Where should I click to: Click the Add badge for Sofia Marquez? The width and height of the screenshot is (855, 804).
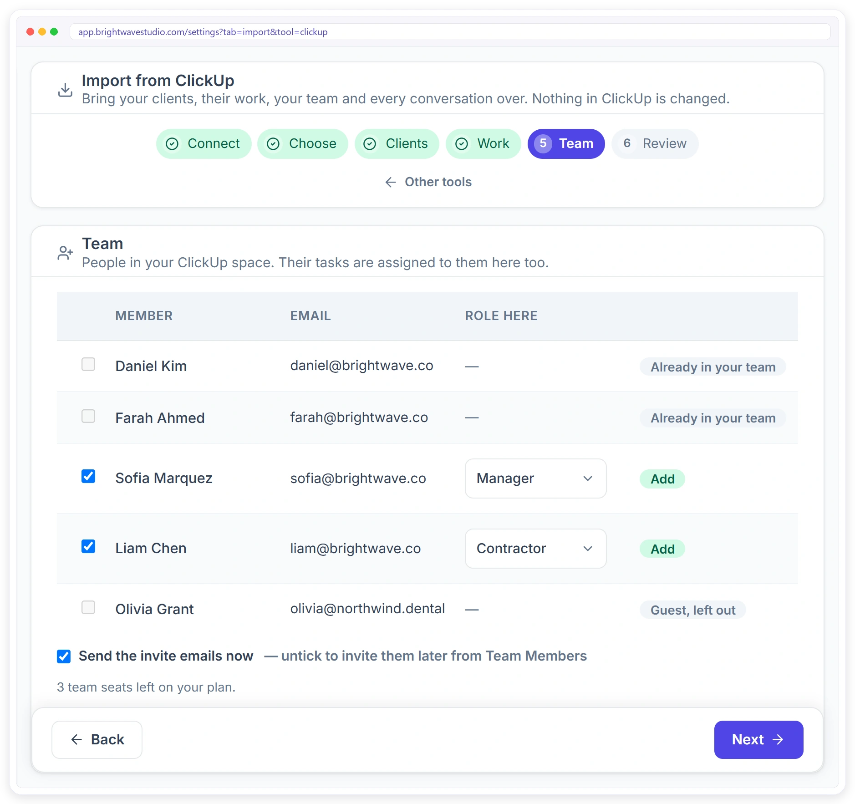[662, 479]
